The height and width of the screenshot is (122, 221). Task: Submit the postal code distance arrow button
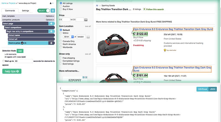(88, 37)
